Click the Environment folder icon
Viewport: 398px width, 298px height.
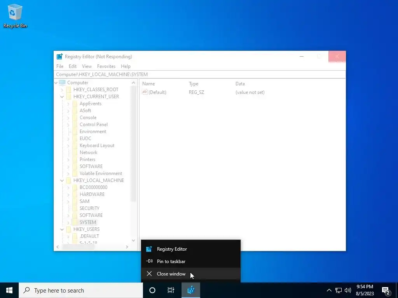pyautogui.click(x=75, y=132)
